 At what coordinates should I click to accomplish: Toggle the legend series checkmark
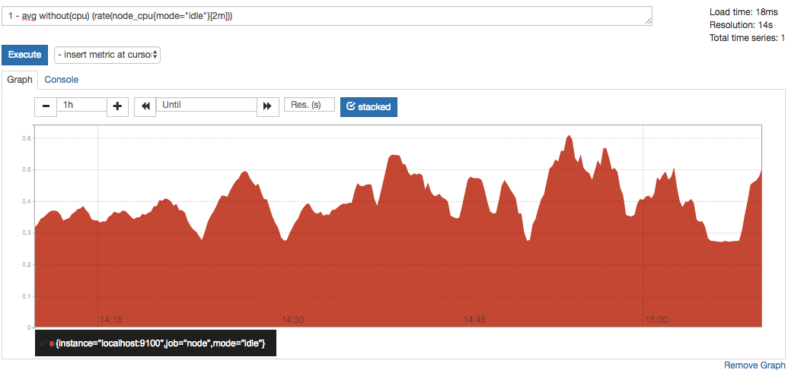point(43,345)
